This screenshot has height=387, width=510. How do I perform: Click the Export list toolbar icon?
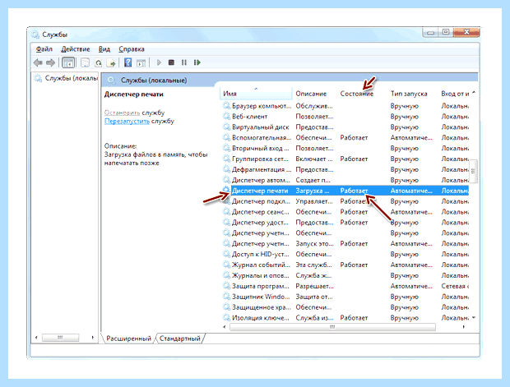click(111, 62)
